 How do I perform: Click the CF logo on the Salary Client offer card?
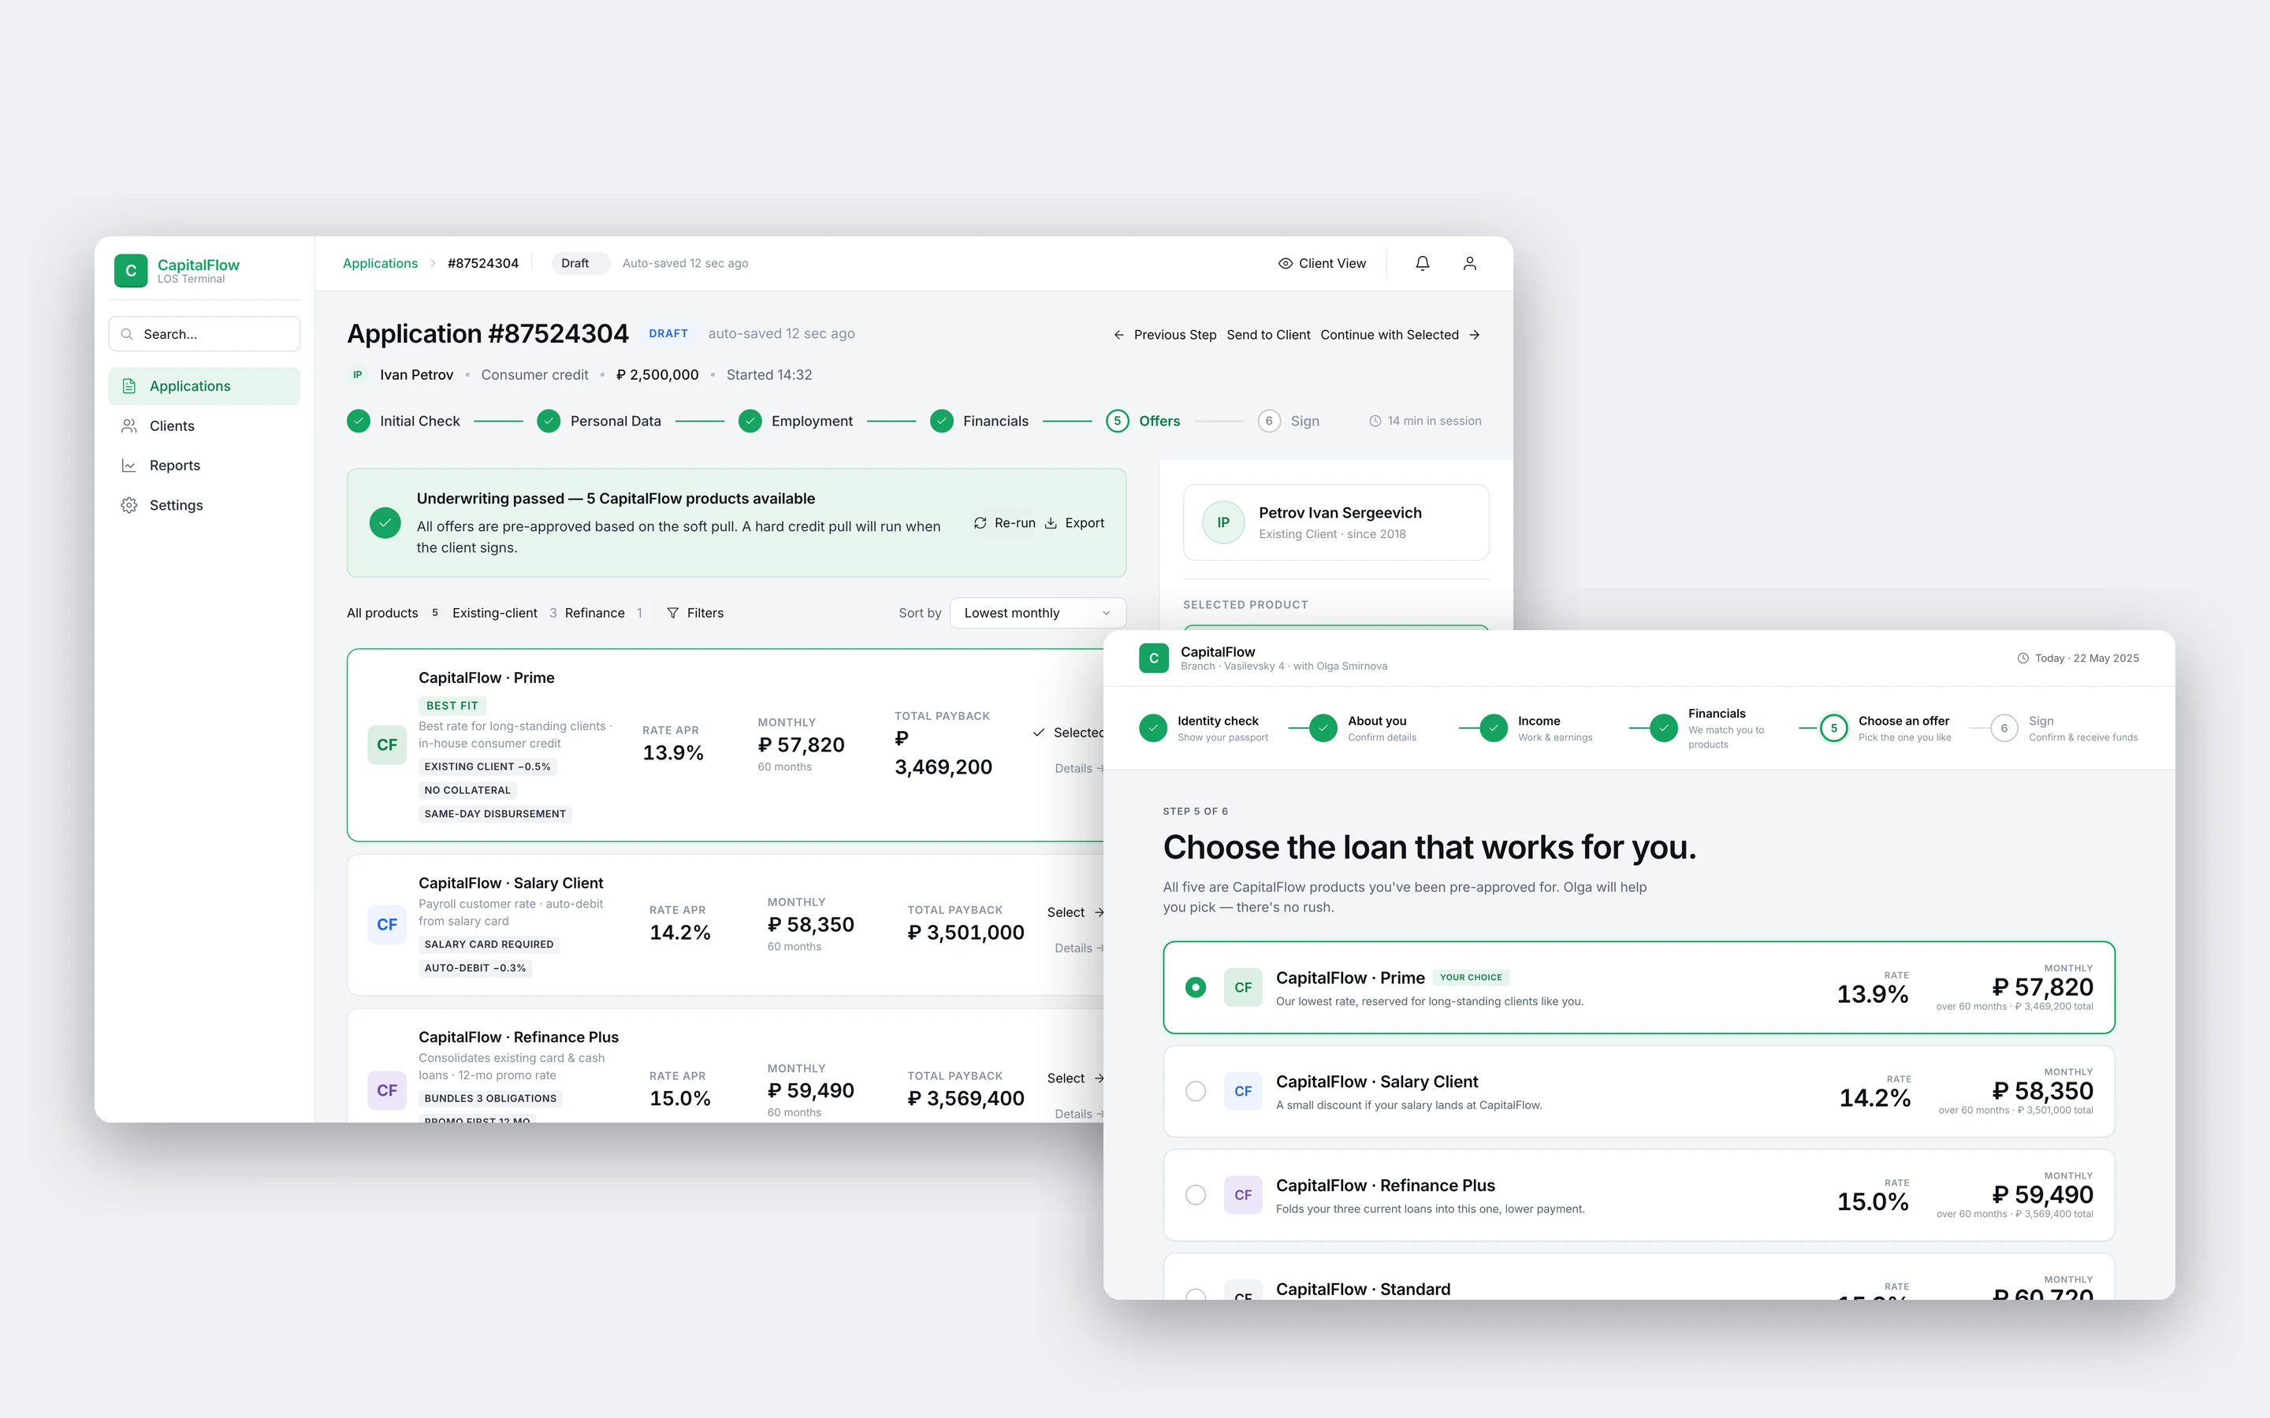[388, 925]
